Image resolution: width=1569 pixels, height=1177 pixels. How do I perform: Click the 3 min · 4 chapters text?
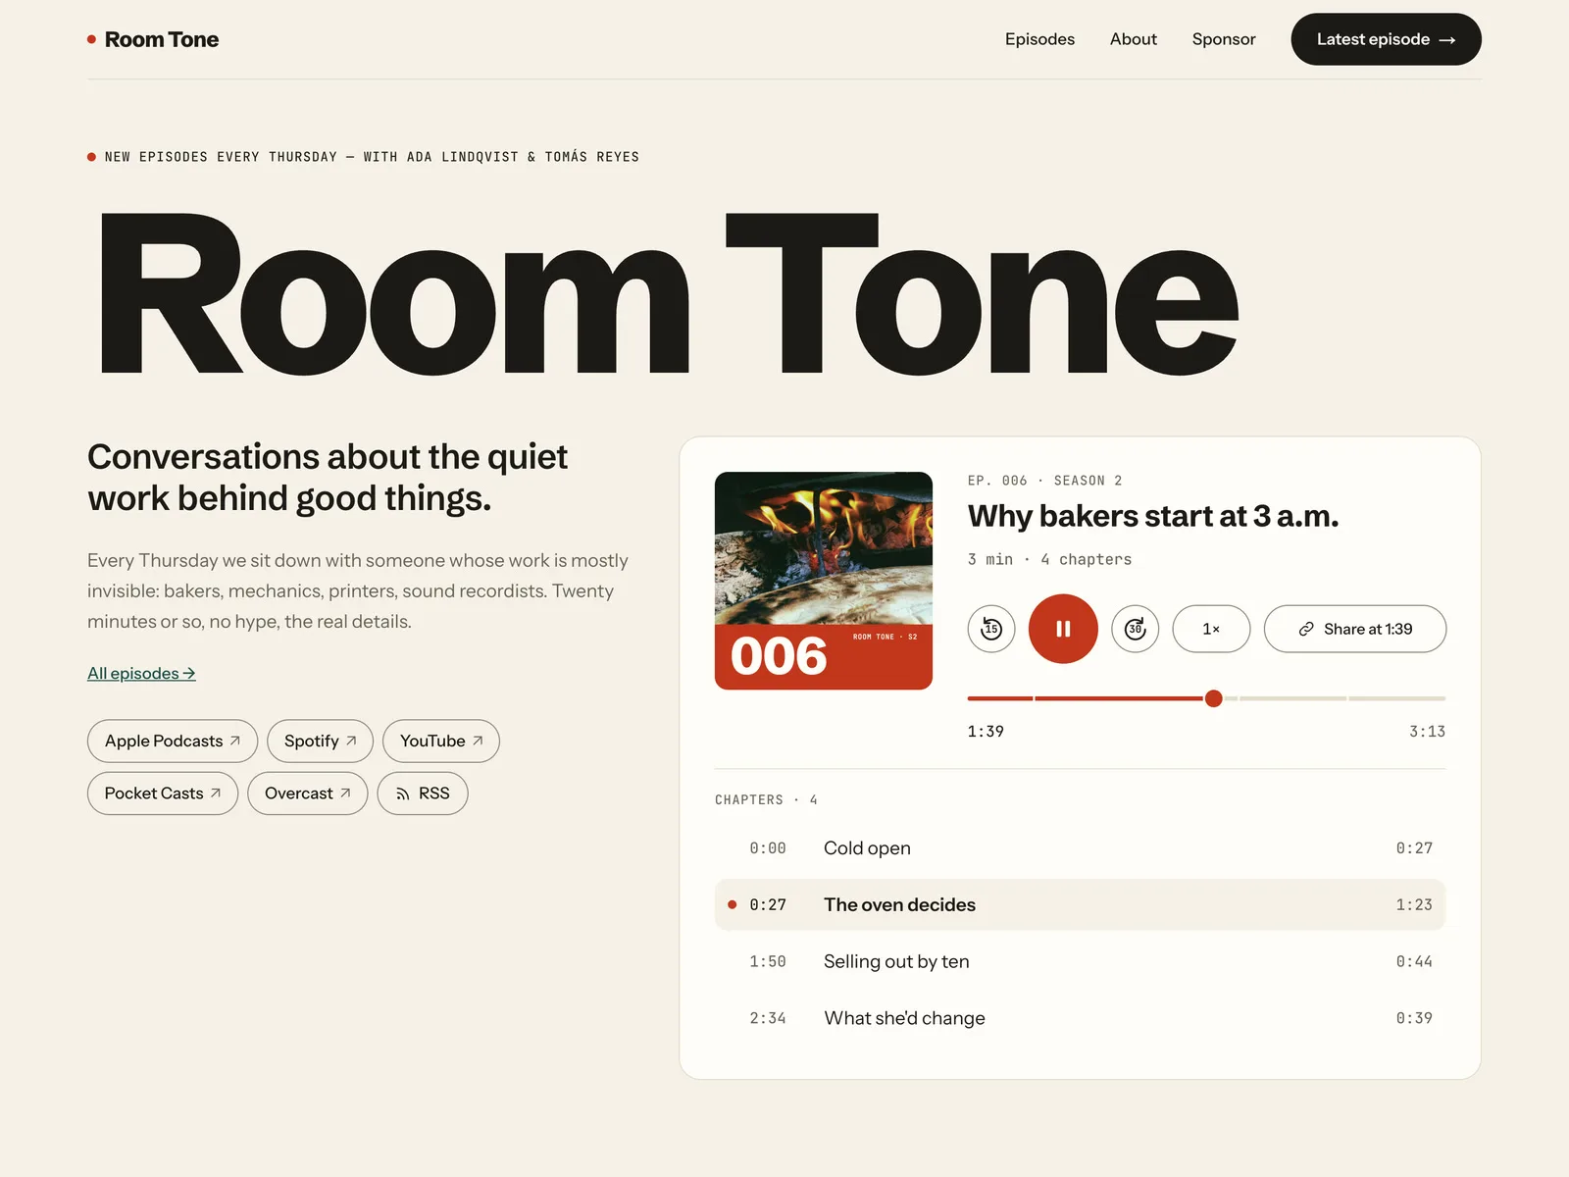1049,559
